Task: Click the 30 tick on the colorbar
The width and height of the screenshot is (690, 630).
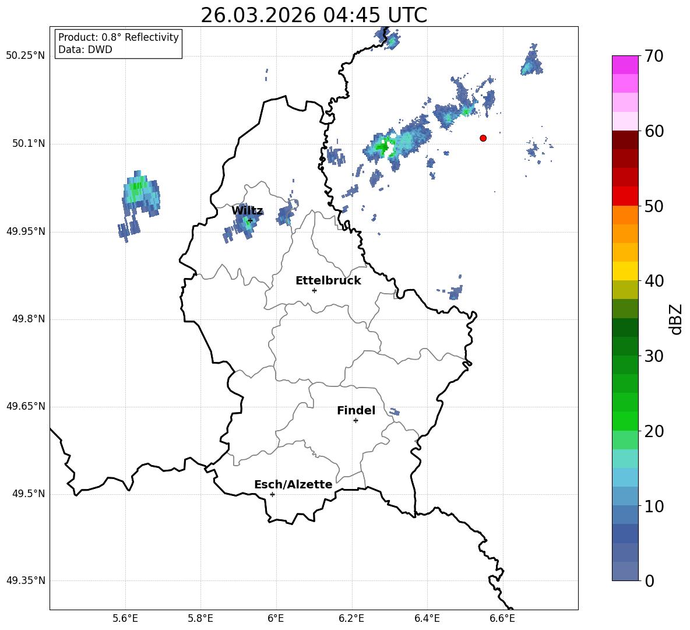Action: pyautogui.click(x=654, y=356)
